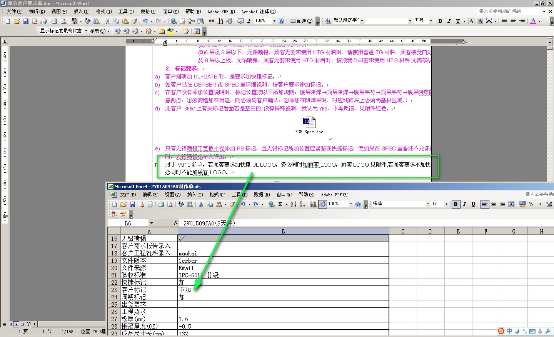Click the Excel Save icon

point(132,204)
